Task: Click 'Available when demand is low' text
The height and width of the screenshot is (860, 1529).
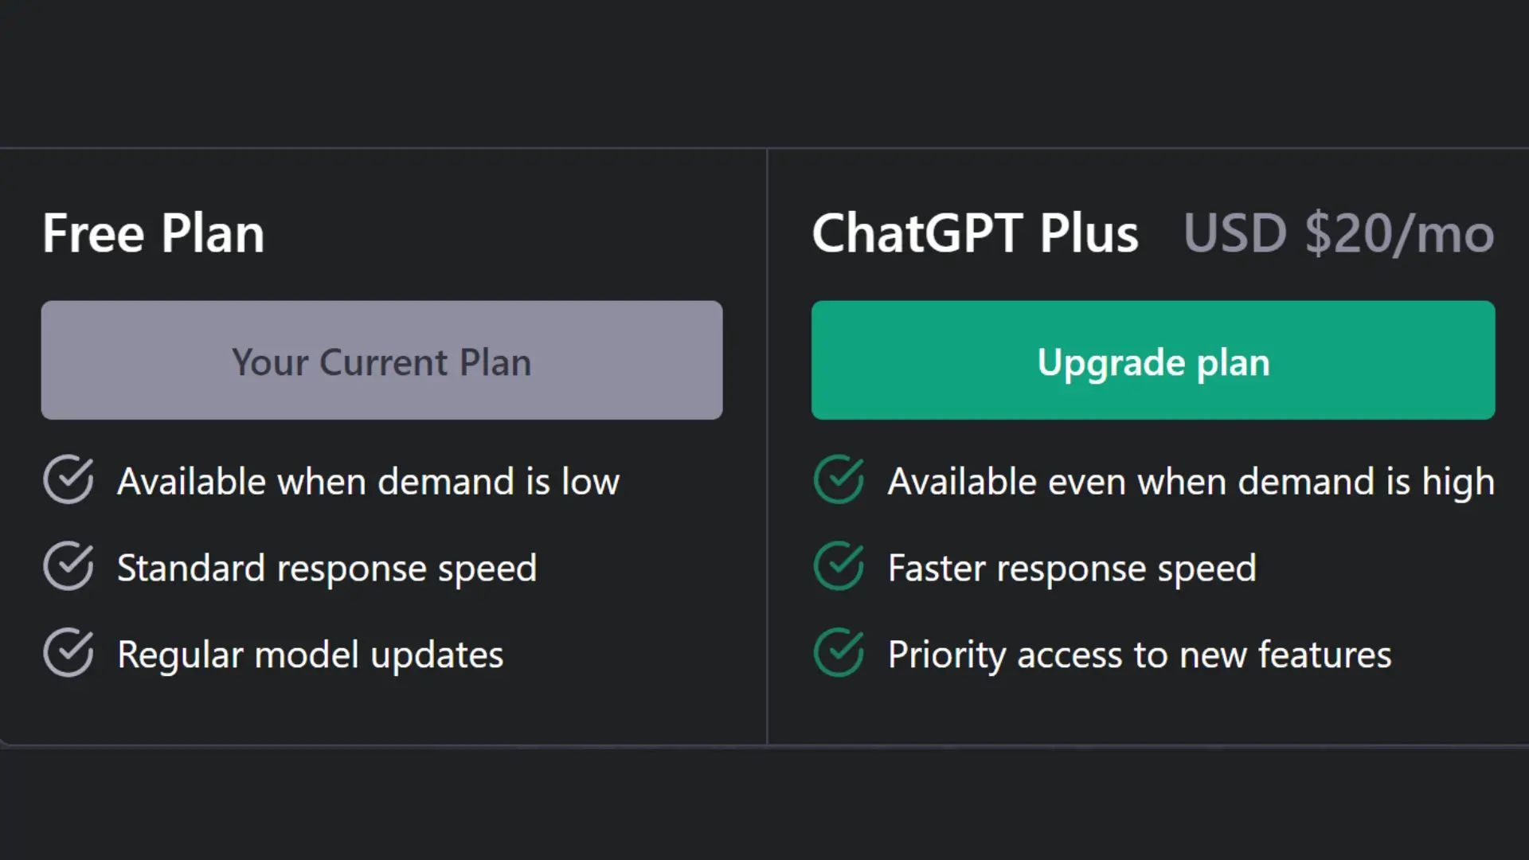Action: 369,480
